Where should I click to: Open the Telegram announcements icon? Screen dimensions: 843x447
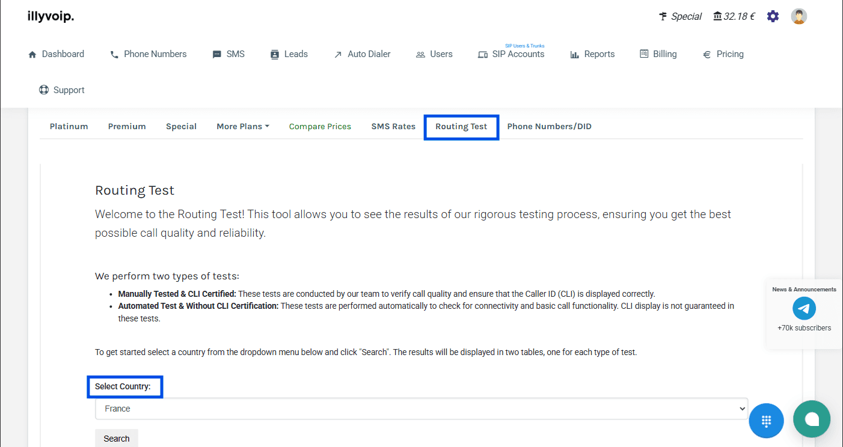click(804, 308)
